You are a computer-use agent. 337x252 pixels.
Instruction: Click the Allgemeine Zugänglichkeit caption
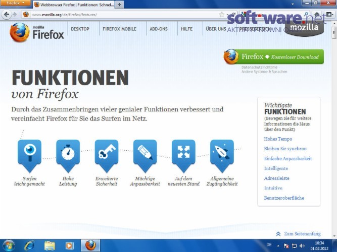[x=222, y=181]
